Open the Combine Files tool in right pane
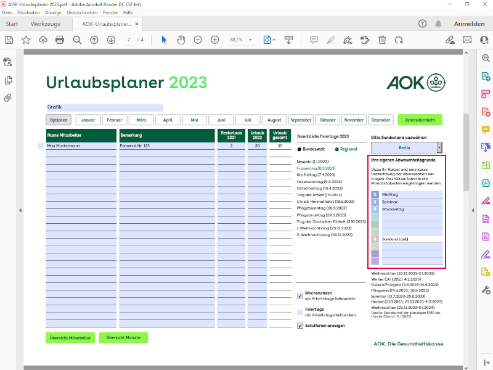Image resolution: width=493 pixels, height=370 pixels. coord(486,147)
